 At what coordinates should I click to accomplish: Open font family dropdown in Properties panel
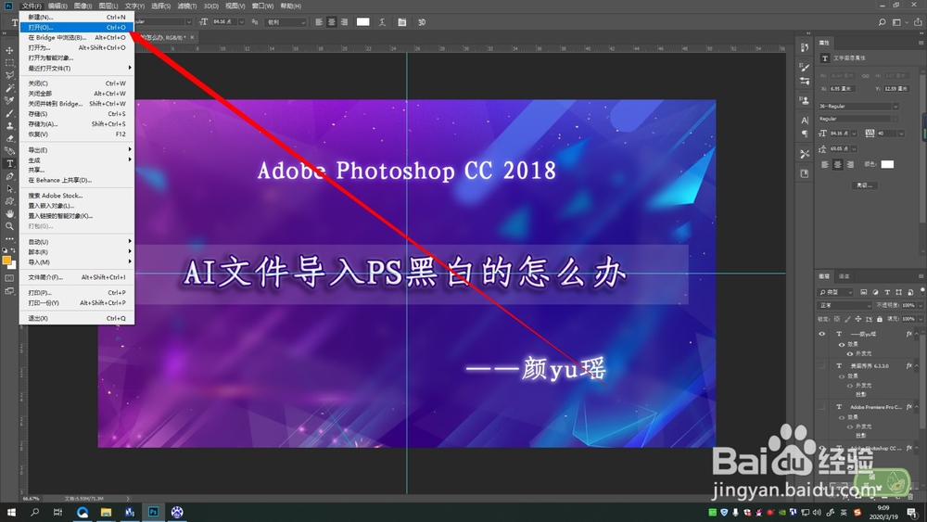895,107
